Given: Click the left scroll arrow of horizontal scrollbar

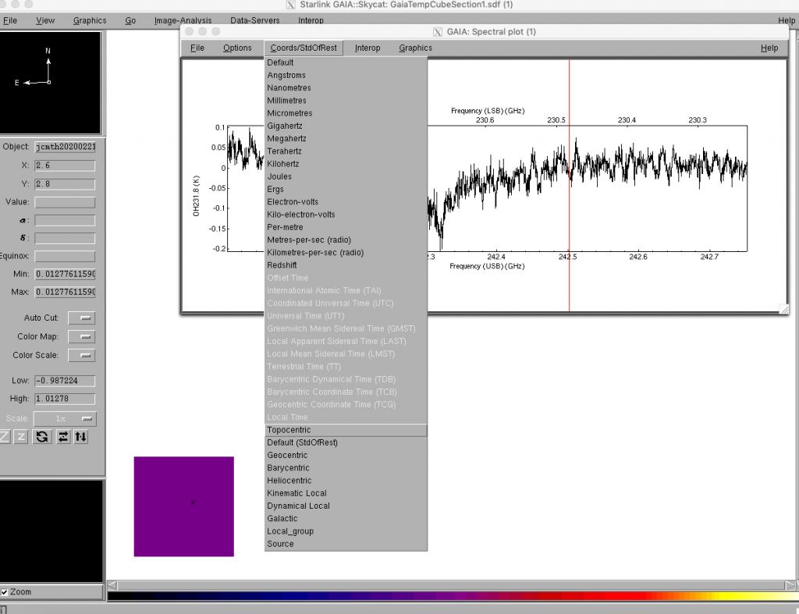Looking at the screenshot, I should (x=112, y=585).
